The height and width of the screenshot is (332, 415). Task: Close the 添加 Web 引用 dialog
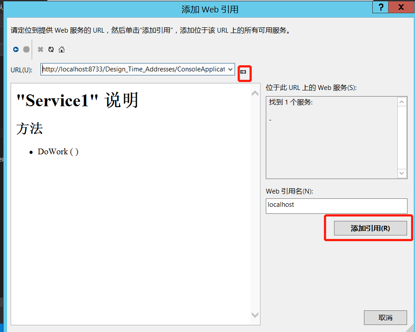tap(401, 7)
